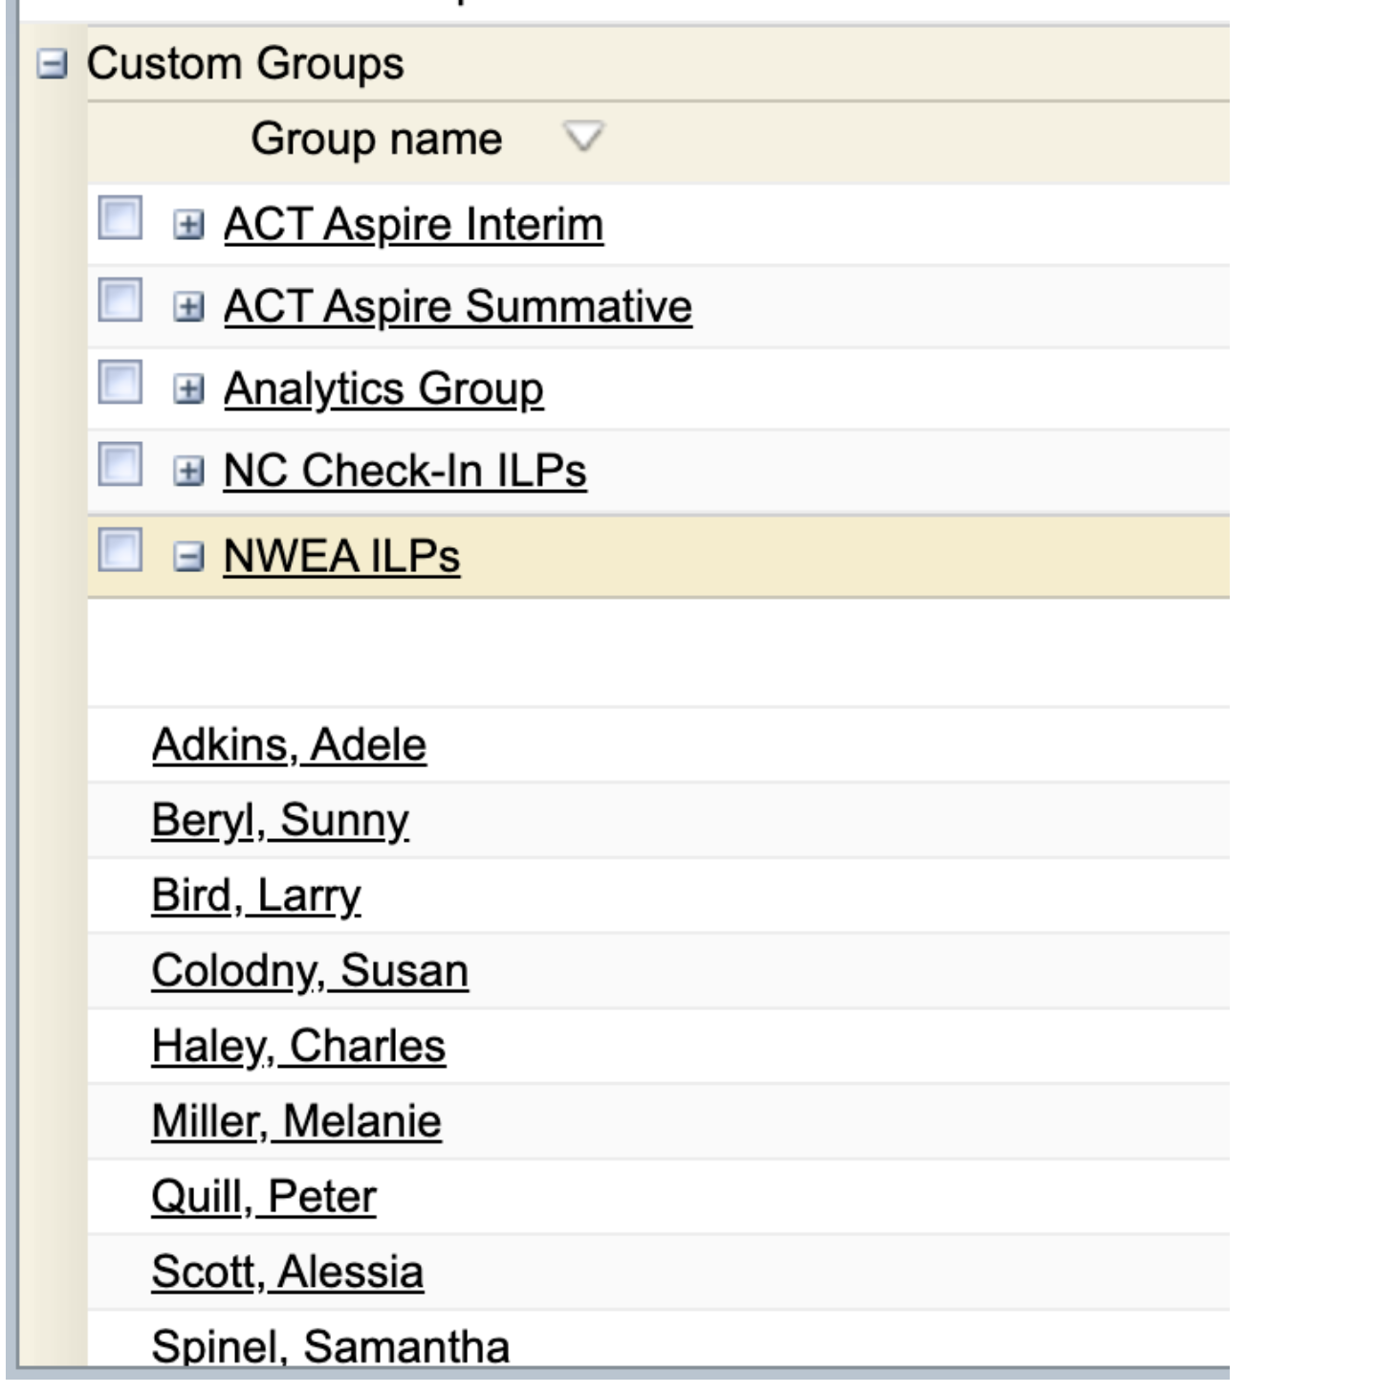
Task: Expand the NC Check-In ILPs group
Action: (x=188, y=472)
